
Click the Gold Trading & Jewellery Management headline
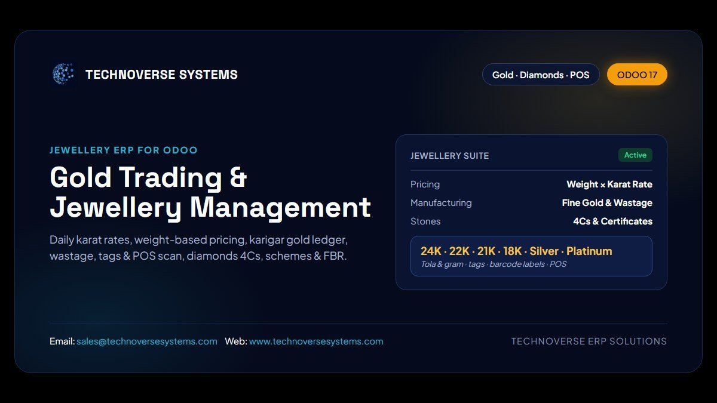[210, 192]
